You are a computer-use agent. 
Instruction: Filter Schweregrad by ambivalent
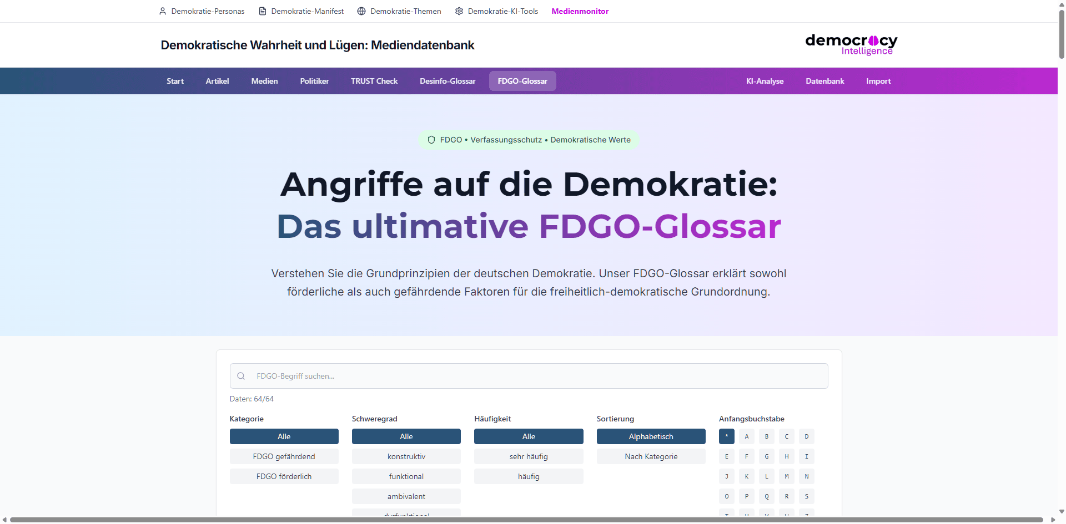[406, 496]
